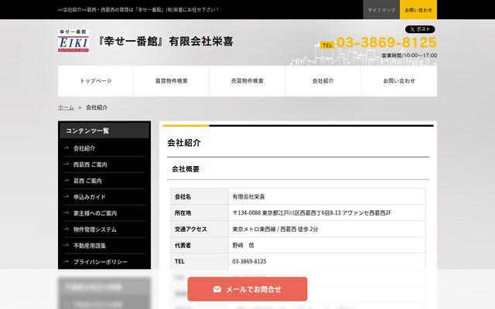Open 会社紹介 in the sidebar contents list
The height and width of the screenshot is (309, 495).
click(x=84, y=148)
